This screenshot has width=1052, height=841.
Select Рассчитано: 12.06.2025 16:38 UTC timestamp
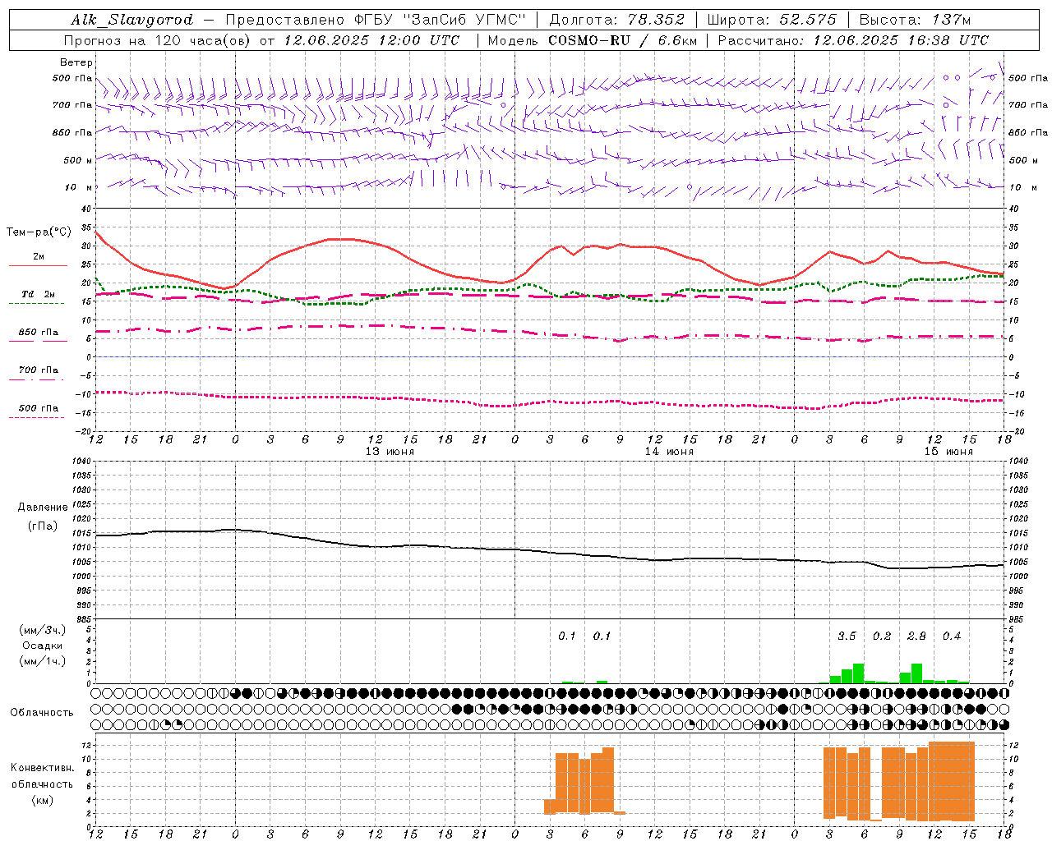coord(853,40)
